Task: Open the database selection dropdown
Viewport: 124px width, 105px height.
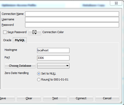Action: point(53,66)
